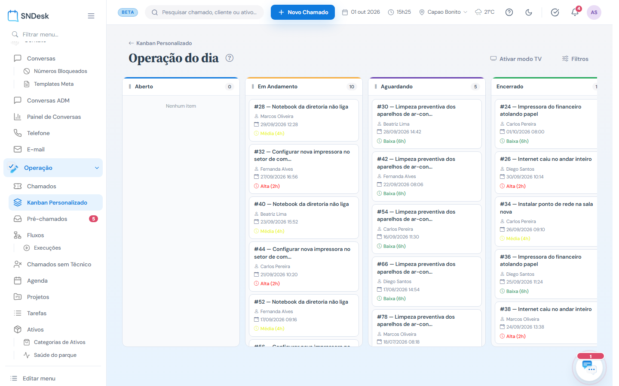Open Números Bloqueados submenu item
Image resolution: width=619 pixels, height=386 pixels.
[61, 71]
